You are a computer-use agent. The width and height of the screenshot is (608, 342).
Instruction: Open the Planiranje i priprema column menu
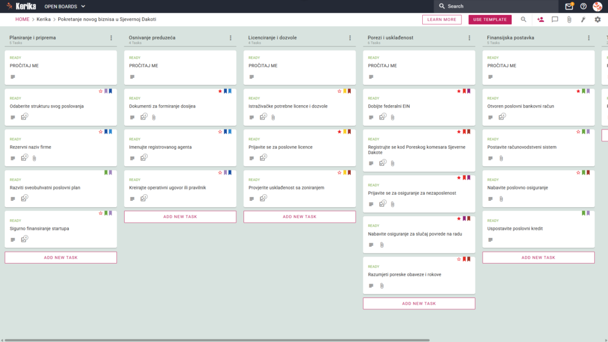tap(111, 38)
